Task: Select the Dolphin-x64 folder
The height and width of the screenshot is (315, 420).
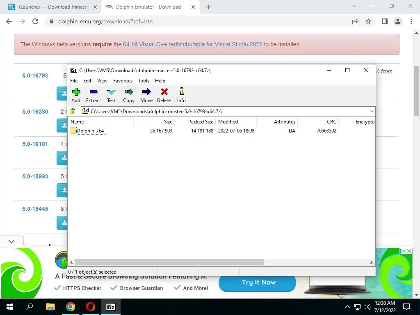Action: coord(91,131)
